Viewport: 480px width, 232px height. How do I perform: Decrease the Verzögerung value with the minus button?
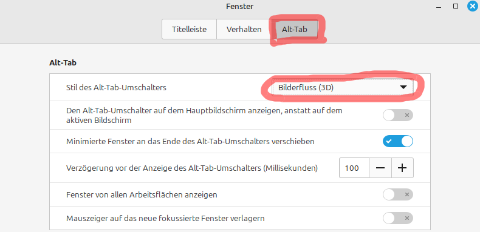(x=380, y=168)
